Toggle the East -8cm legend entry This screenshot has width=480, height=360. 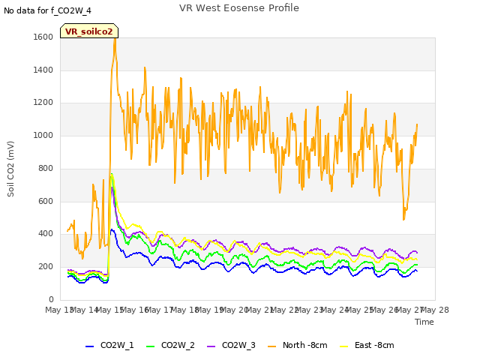[367, 345]
